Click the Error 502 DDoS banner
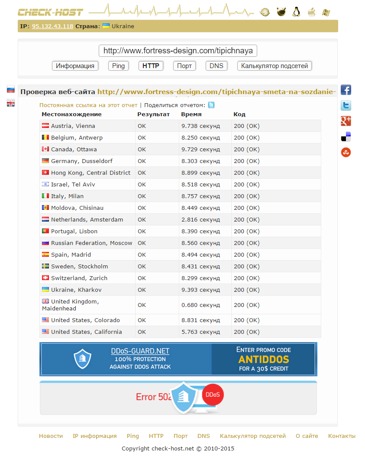The width and height of the screenshot is (365, 460). click(x=178, y=398)
